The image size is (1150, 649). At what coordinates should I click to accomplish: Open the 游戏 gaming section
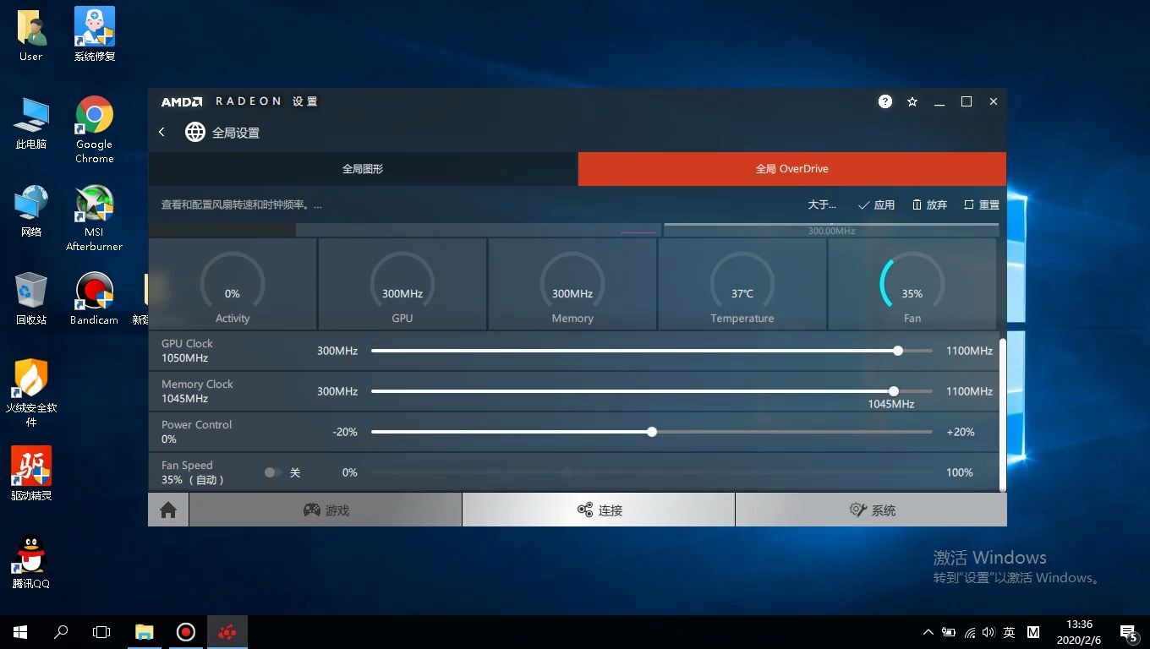[326, 510]
